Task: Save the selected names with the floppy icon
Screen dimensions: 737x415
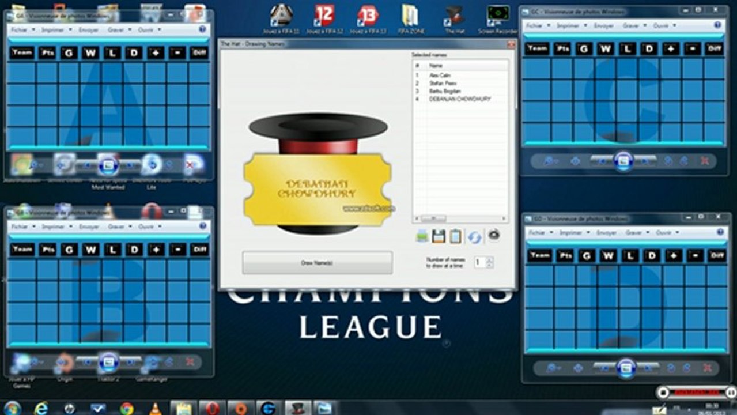Action: click(x=439, y=236)
